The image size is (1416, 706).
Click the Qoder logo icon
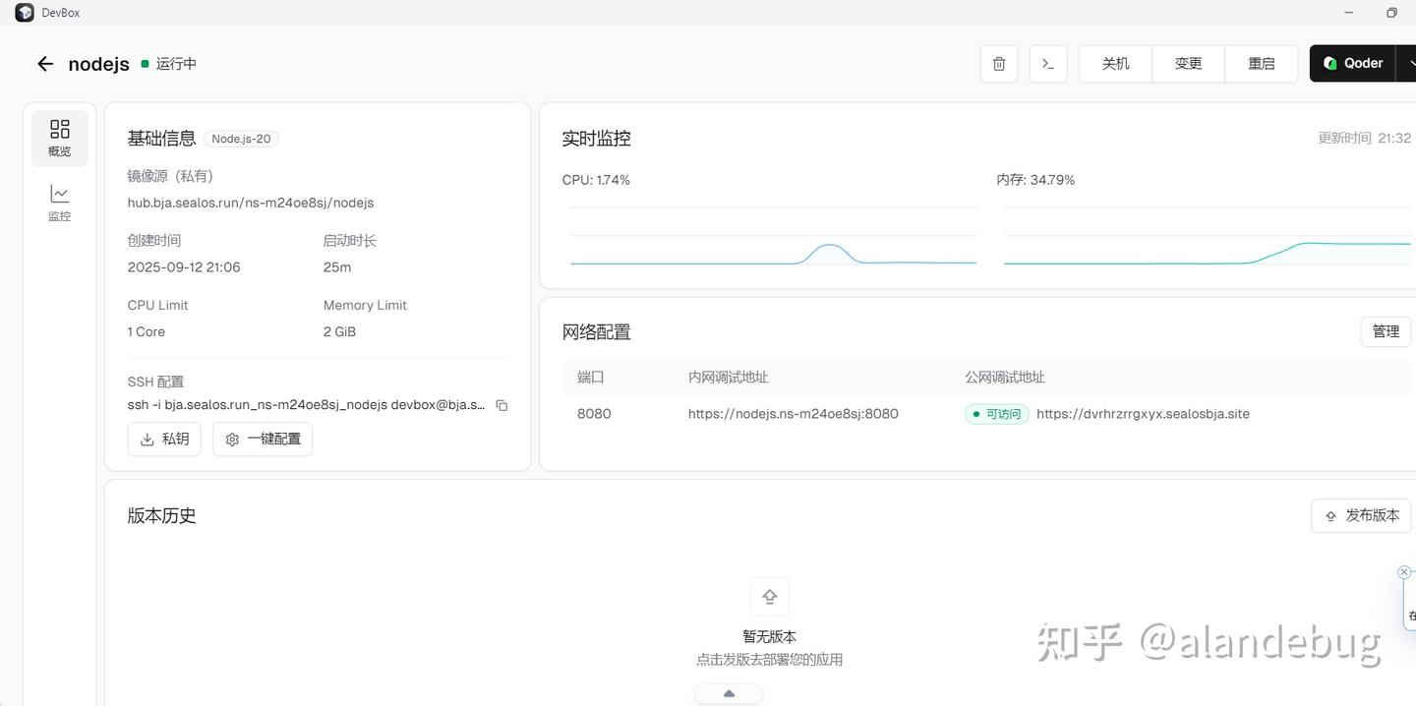pyautogui.click(x=1329, y=62)
